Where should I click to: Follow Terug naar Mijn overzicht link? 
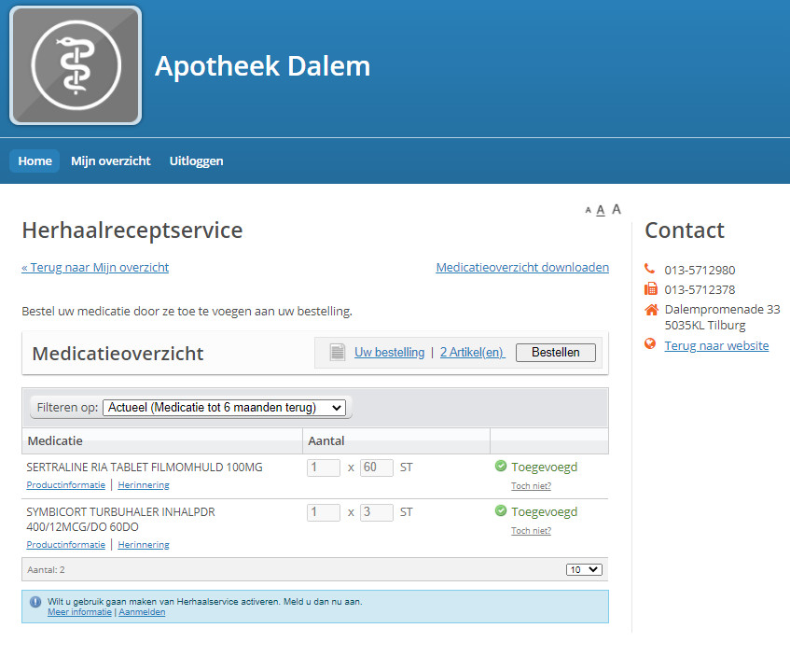click(x=95, y=267)
